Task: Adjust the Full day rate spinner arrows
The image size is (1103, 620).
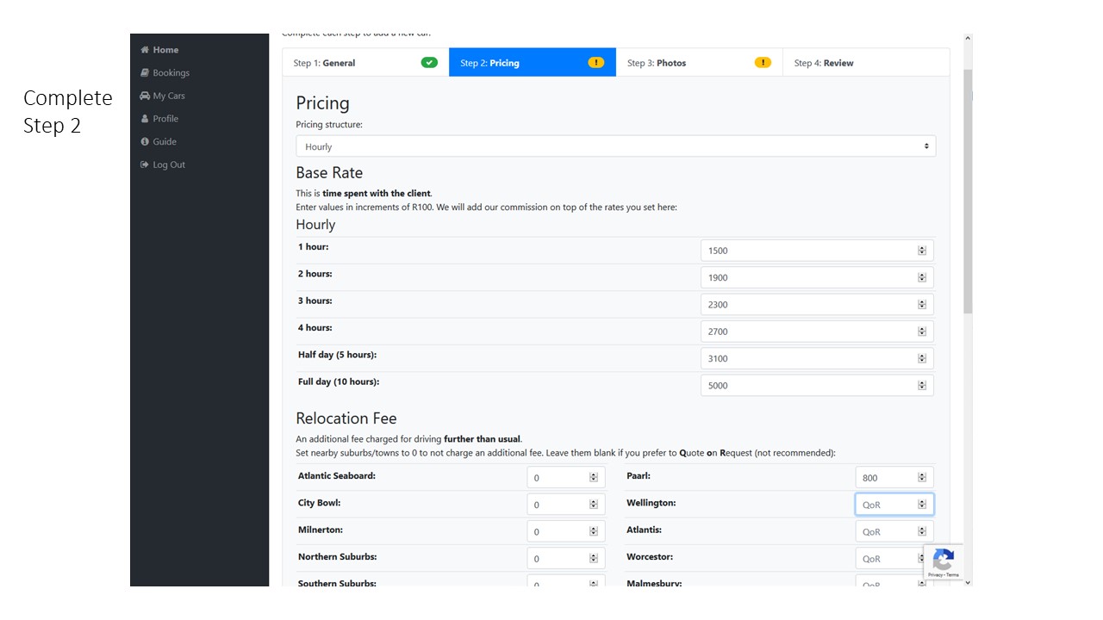Action: pyautogui.click(x=922, y=386)
